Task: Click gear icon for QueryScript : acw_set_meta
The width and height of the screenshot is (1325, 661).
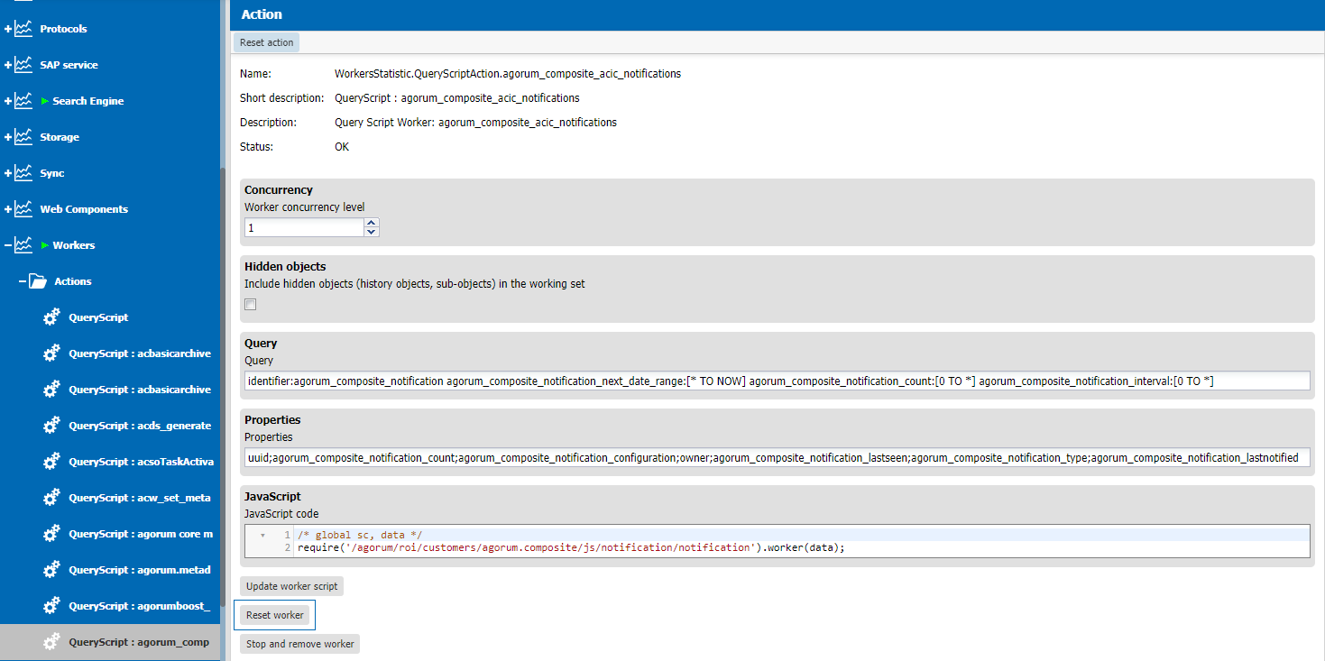Action: (x=52, y=498)
